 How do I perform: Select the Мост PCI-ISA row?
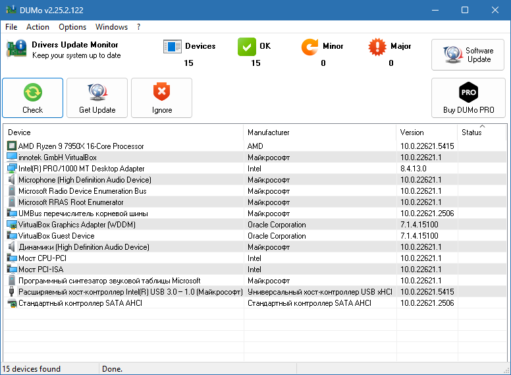(255, 270)
